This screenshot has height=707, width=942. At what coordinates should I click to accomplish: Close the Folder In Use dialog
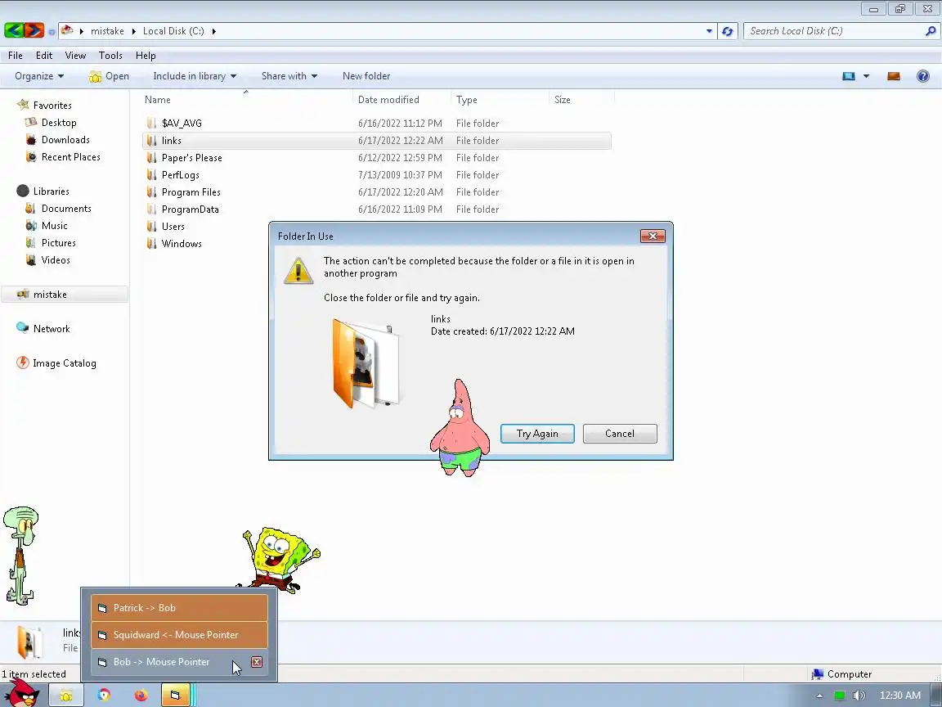point(653,236)
